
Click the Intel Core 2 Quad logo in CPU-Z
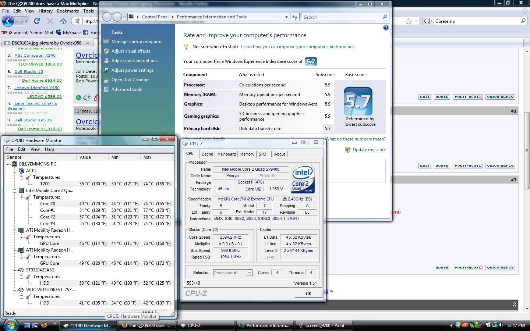pyautogui.click(x=303, y=179)
